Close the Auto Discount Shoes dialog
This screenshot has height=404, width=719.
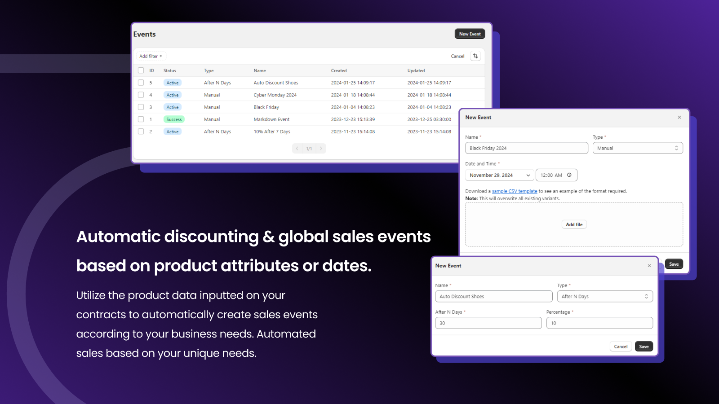point(649,266)
